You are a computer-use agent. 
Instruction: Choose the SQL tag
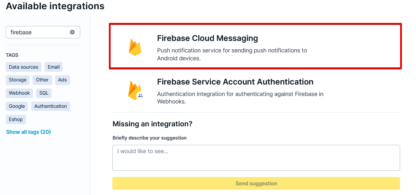[x=44, y=93]
